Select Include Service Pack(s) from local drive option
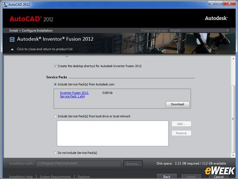The width and height of the screenshot is (238, 179). (x=55, y=116)
